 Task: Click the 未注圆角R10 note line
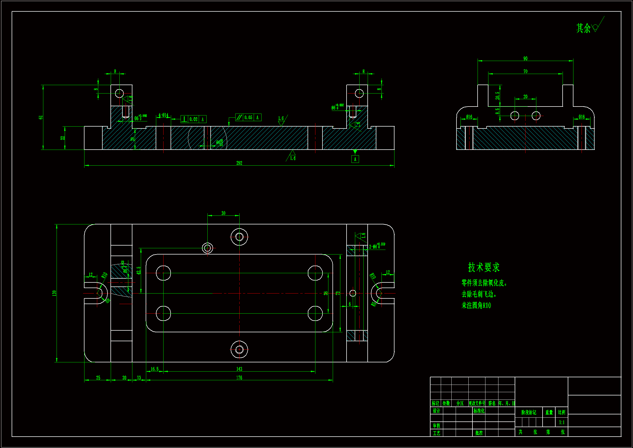[x=476, y=305]
